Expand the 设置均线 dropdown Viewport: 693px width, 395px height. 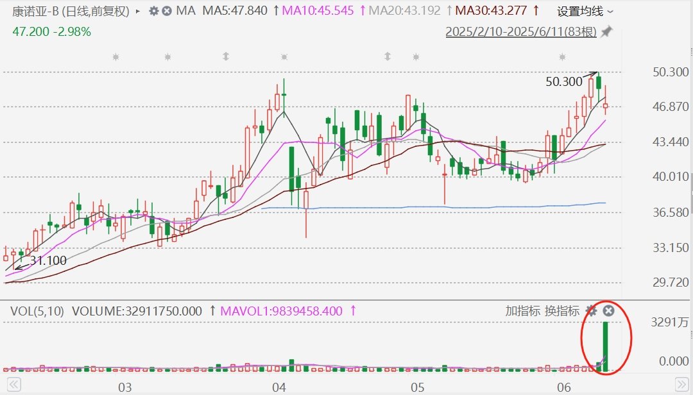click(x=585, y=12)
